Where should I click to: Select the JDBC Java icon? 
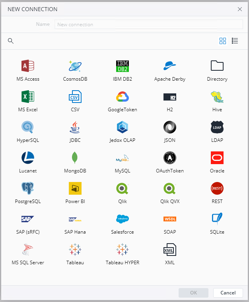[75, 127]
